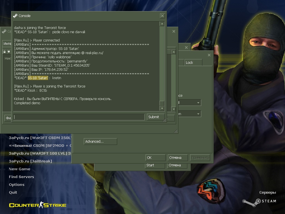The height and width of the screenshot is (214, 285).
Task: Click the VAC shield column header icon
Action: [x=9, y=52]
